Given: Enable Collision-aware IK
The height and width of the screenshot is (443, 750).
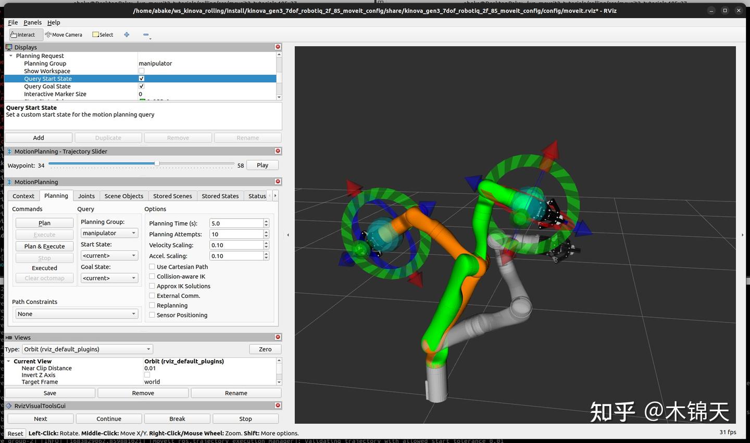Looking at the screenshot, I should (x=152, y=276).
